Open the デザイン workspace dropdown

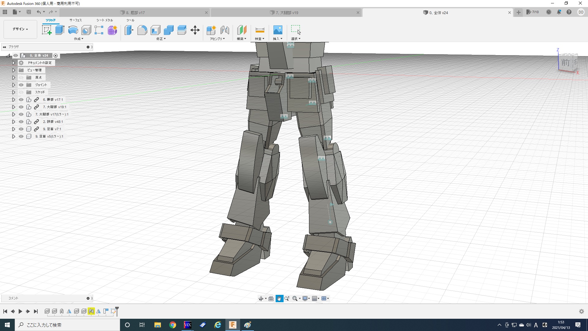[20, 29]
